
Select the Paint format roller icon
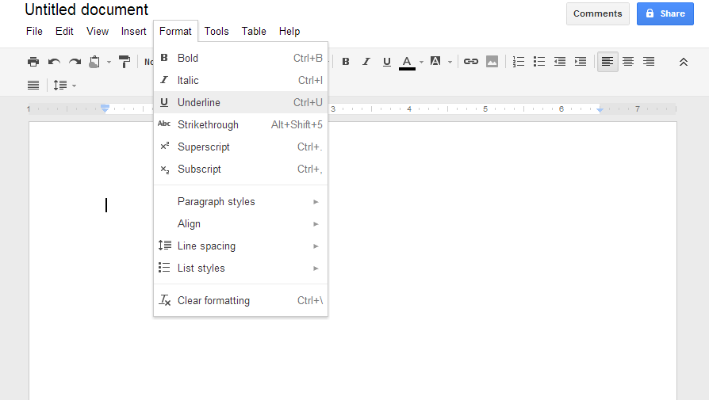(125, 62)
